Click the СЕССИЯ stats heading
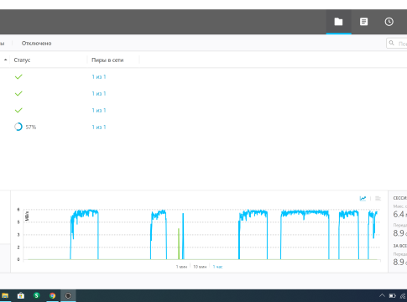Viewport: 407px width, 302px height. coord(400,198)
